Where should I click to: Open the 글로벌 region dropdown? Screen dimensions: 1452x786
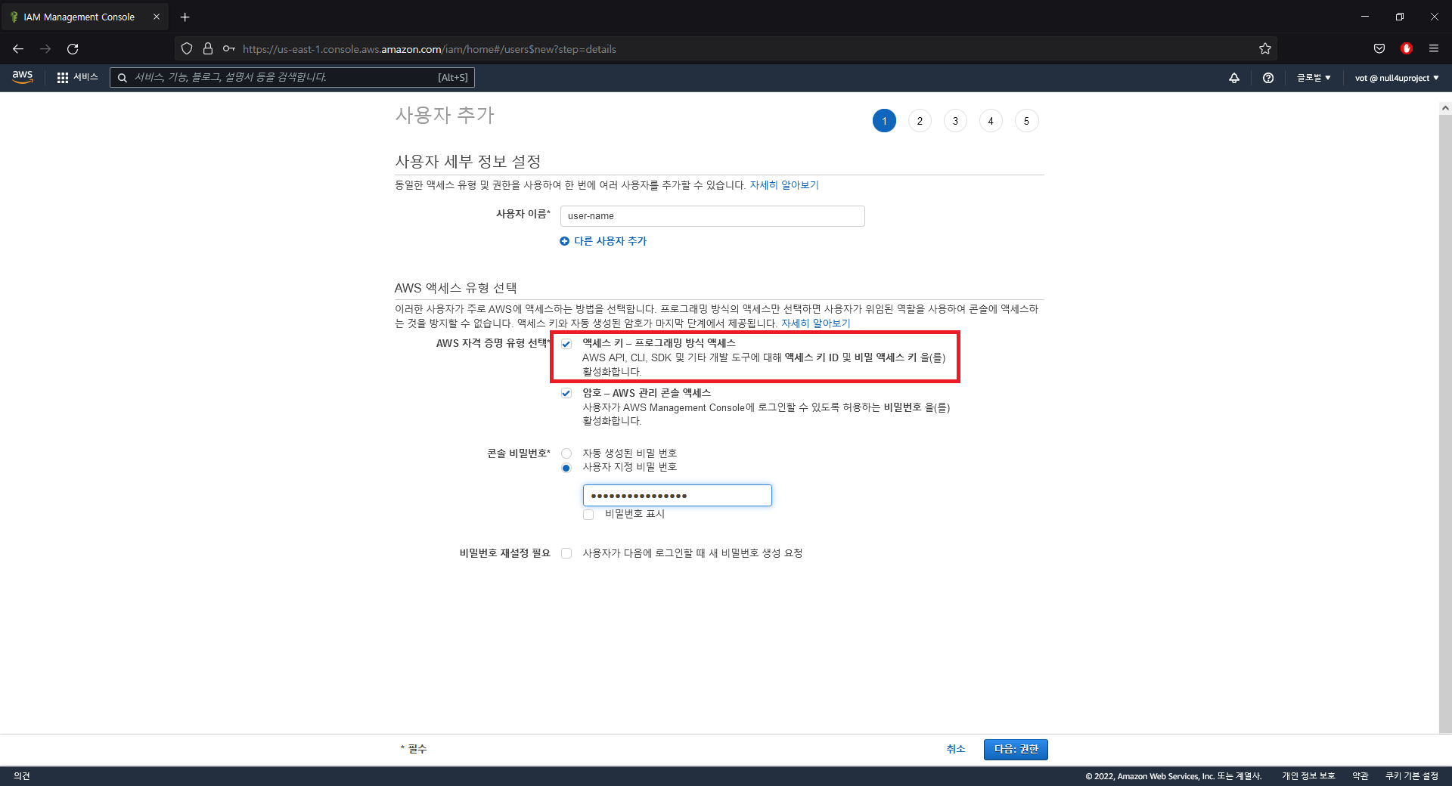point(1314,78)
